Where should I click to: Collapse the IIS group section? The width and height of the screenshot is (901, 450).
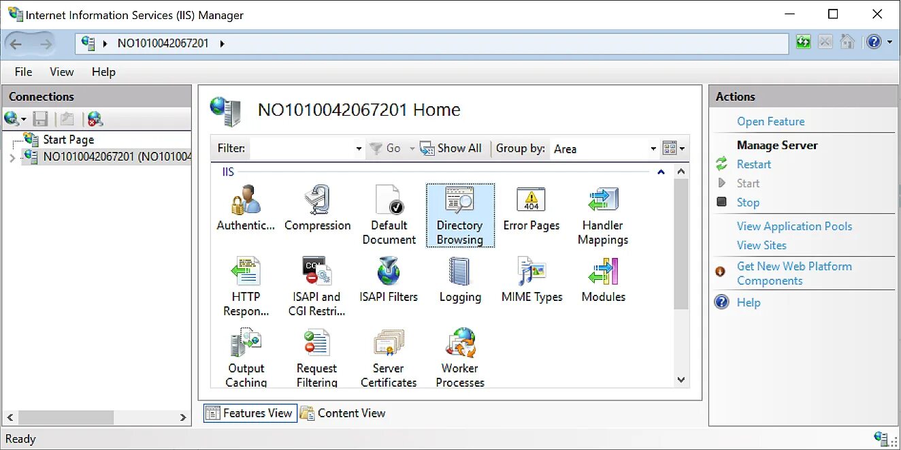coord(661,172)
